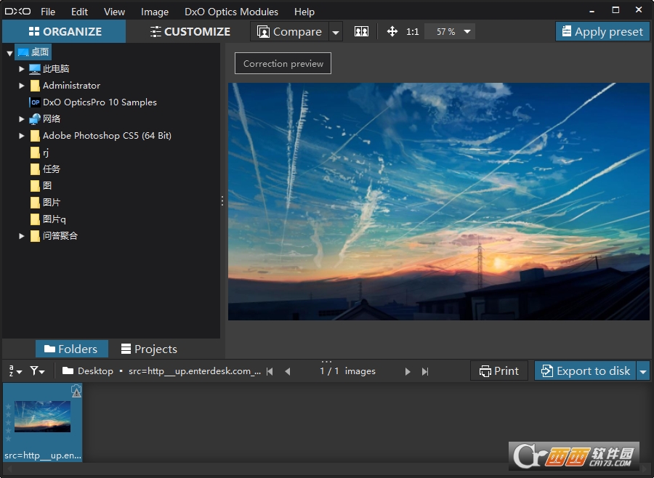Open the Export to disk dropdown arrow
Image resolution: width=654 pixels, height=478 pixels.
643,370
